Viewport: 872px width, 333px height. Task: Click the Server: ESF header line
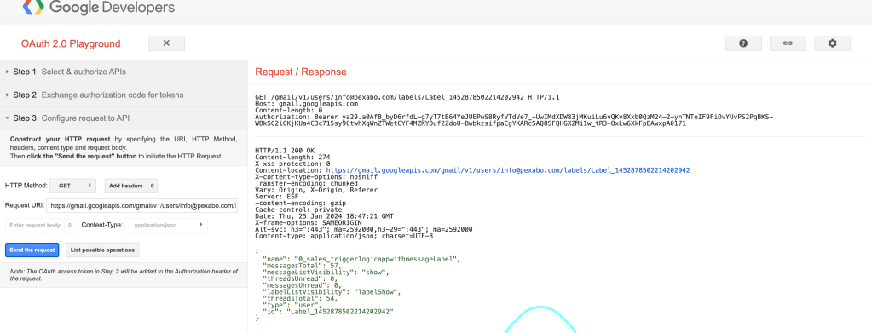[277, 196]
